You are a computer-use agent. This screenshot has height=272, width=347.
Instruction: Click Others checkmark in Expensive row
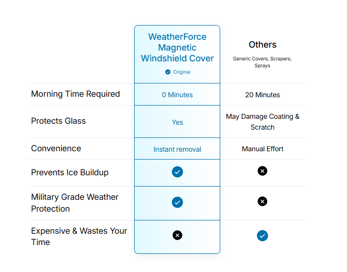pos(262,236)
